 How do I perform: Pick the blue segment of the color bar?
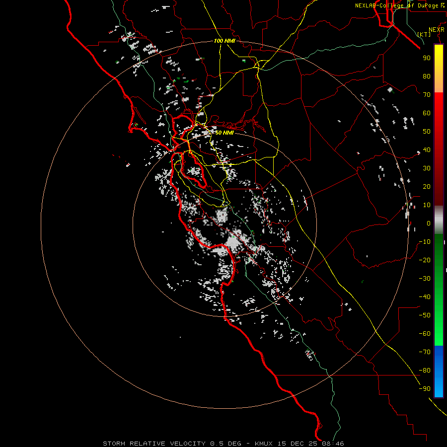pyautogui.click(x=439, y=371)
